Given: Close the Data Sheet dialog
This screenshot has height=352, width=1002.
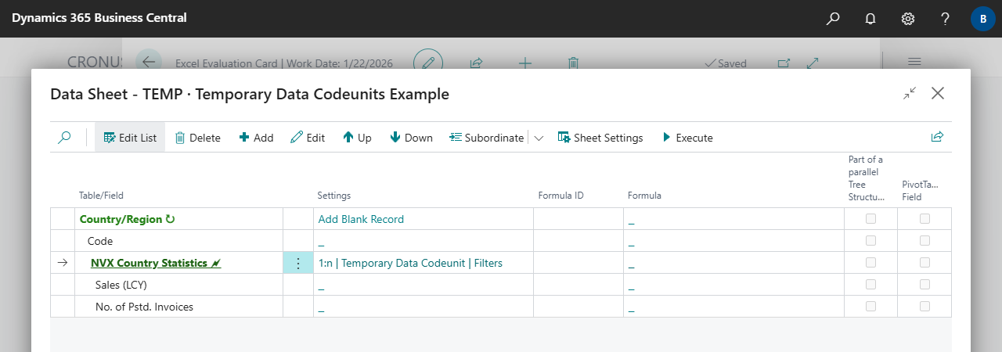Looking at the screenshot, I should click(x=938, y=93).
